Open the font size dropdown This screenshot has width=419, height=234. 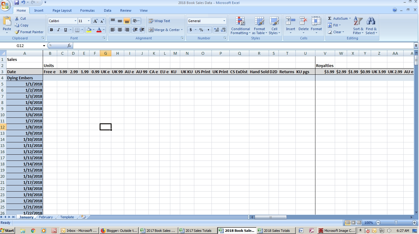[89, 21]
